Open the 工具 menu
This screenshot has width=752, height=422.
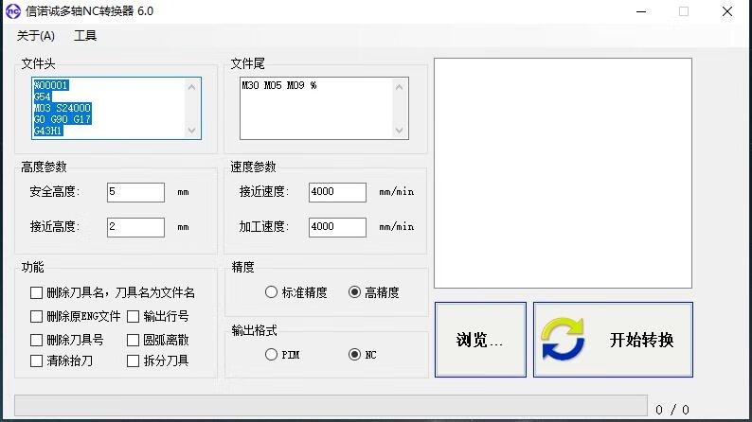(x=85, y=36)
